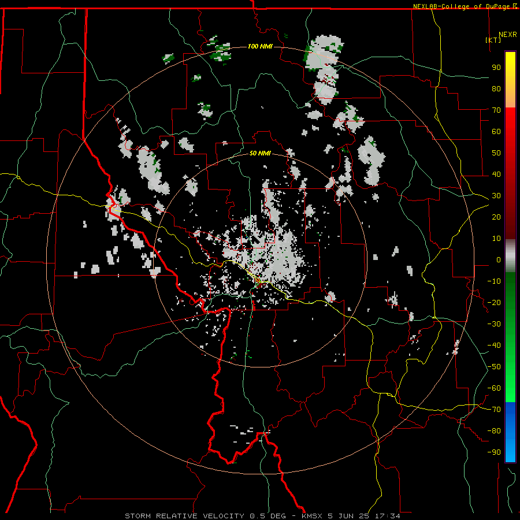Image resolution: width=520 pixels, height=520 pixels.
Task: Click the -40 value on velocity scale
Action: point(494,346)
